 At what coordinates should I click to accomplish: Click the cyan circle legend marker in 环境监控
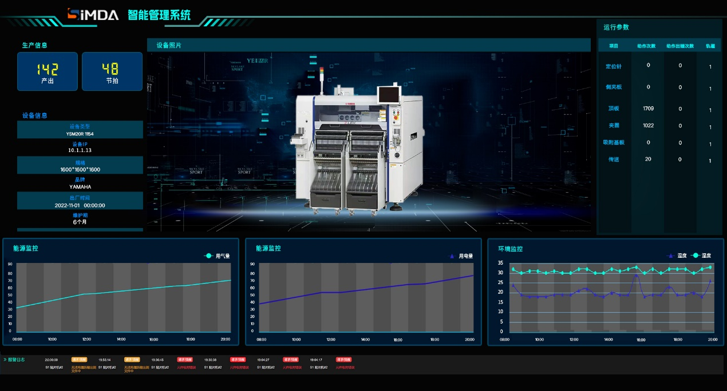[695, 256]
